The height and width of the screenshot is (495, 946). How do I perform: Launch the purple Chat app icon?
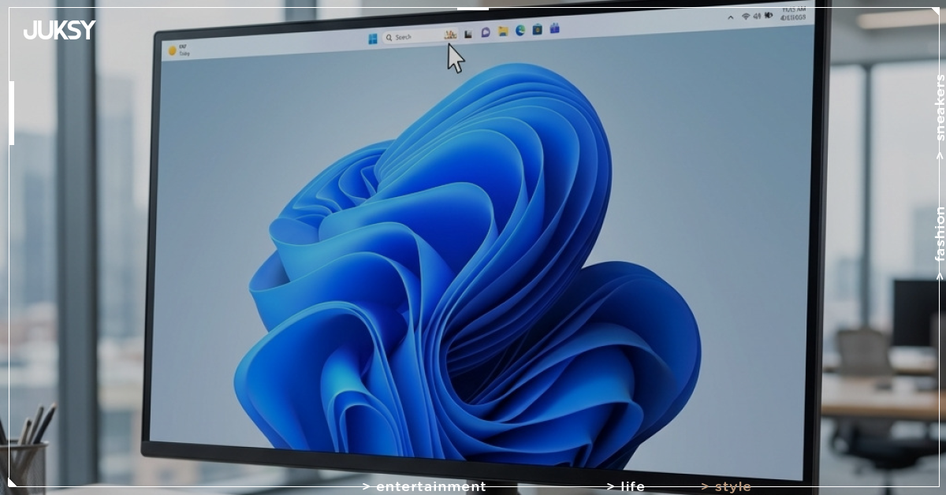pos(486,32)
